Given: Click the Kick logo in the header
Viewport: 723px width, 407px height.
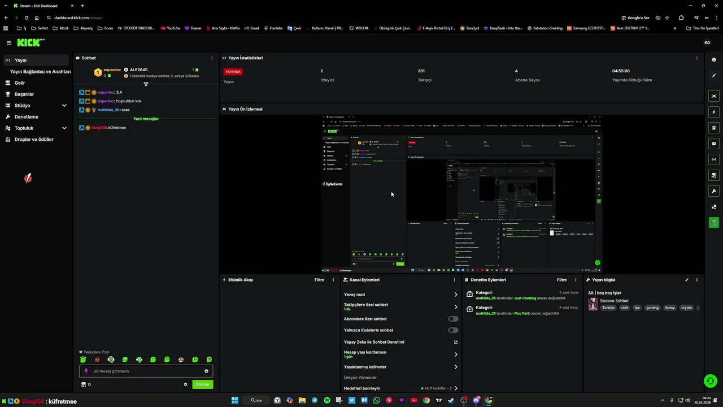Looking at the screenshot, I should point(31,42).
